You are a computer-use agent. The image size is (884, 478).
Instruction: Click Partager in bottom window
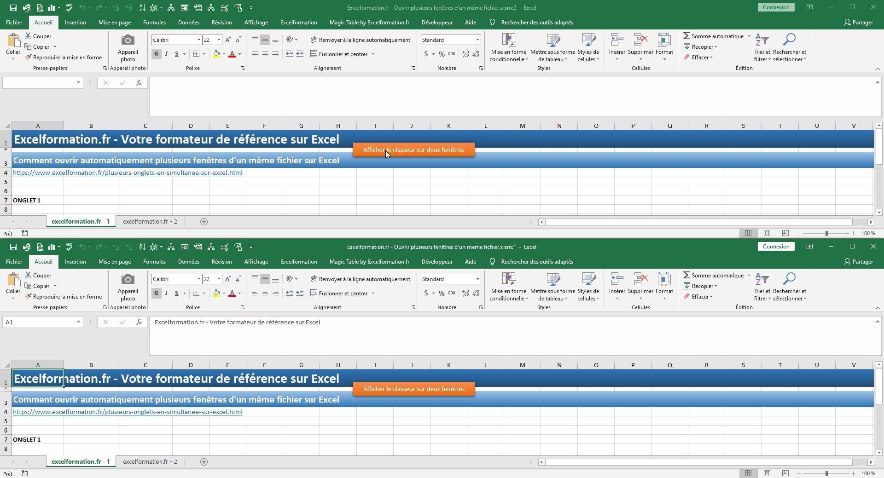point(858,262)
